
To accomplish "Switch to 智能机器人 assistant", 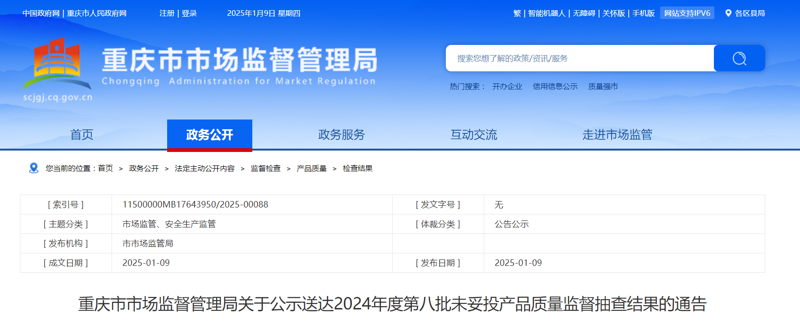I will 547,13.
